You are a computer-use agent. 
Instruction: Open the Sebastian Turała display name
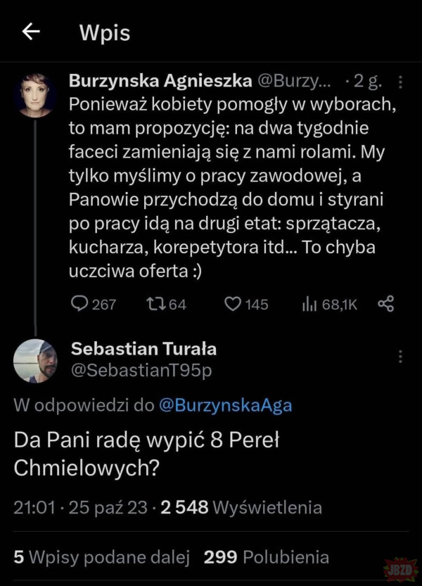pos(143,349)
